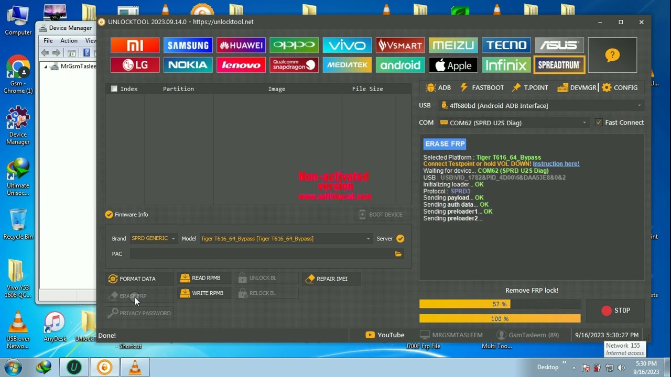671x377 pixels.
Task: Switch to the T.POINT tab
Action: coord(530,88)
